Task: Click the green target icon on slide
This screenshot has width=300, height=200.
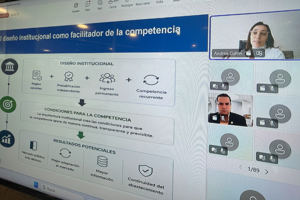Action: (8, 104)
